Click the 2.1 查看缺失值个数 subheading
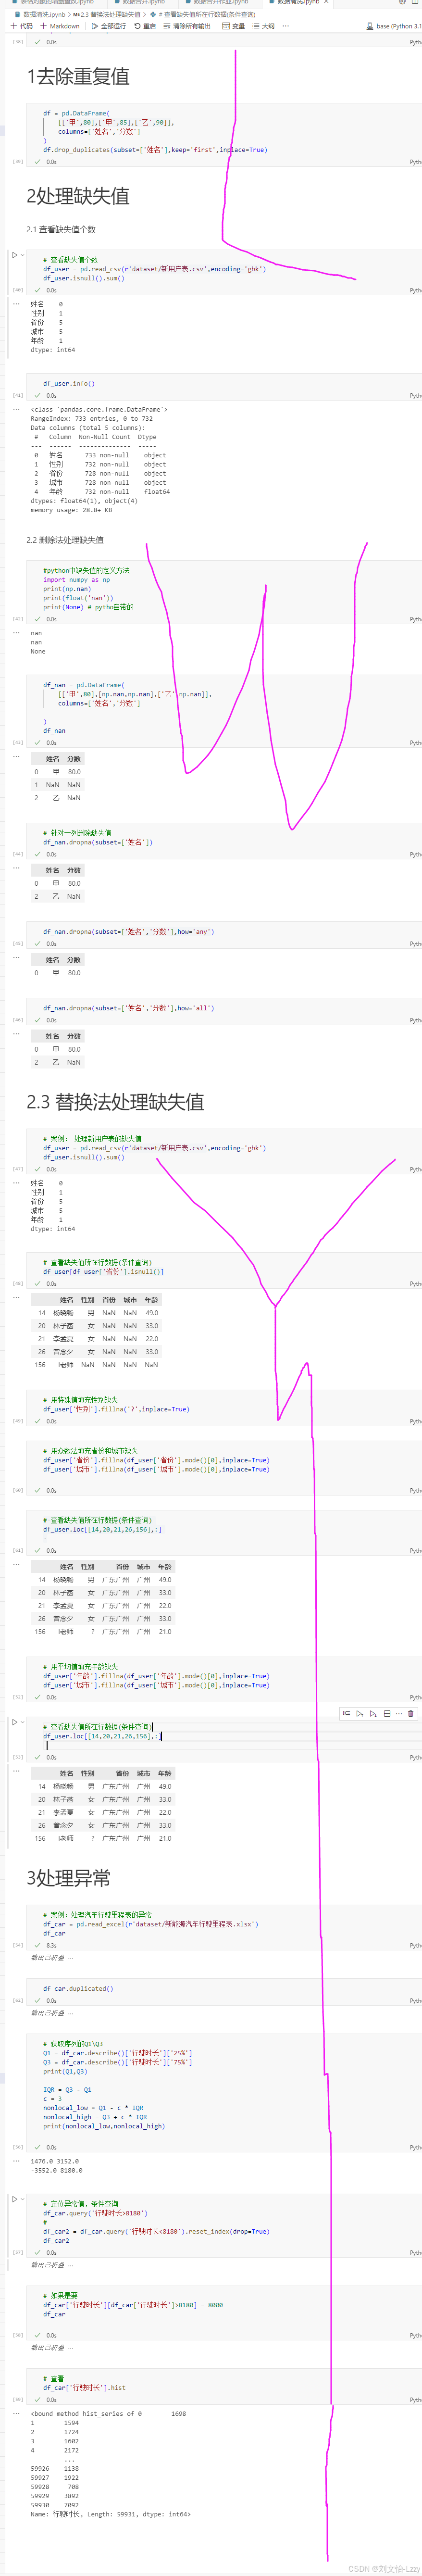 pos(61,229)
